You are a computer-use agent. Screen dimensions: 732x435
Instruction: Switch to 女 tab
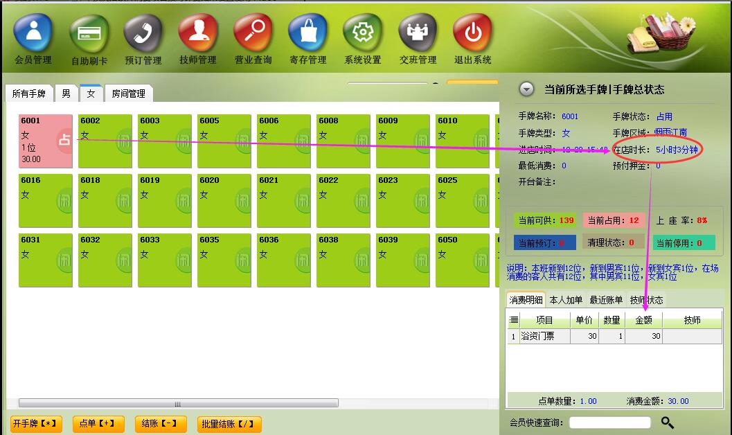[91, 94]
